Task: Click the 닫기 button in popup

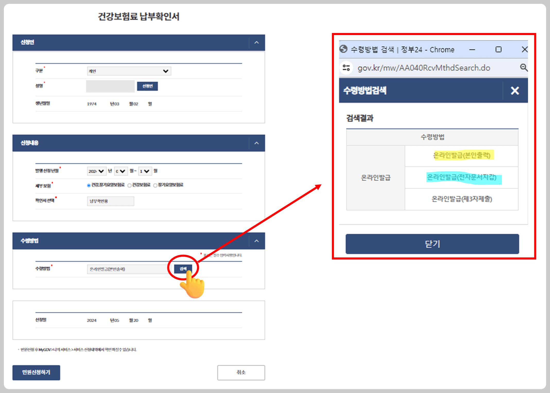Action: [x=432, y=244]
